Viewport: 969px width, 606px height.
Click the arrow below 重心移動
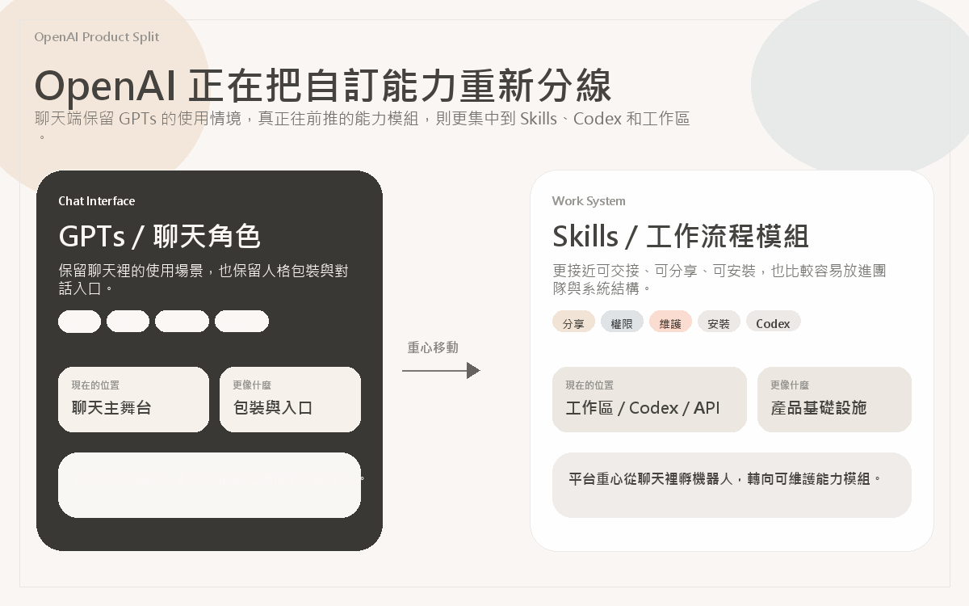(x=441, y=370)
